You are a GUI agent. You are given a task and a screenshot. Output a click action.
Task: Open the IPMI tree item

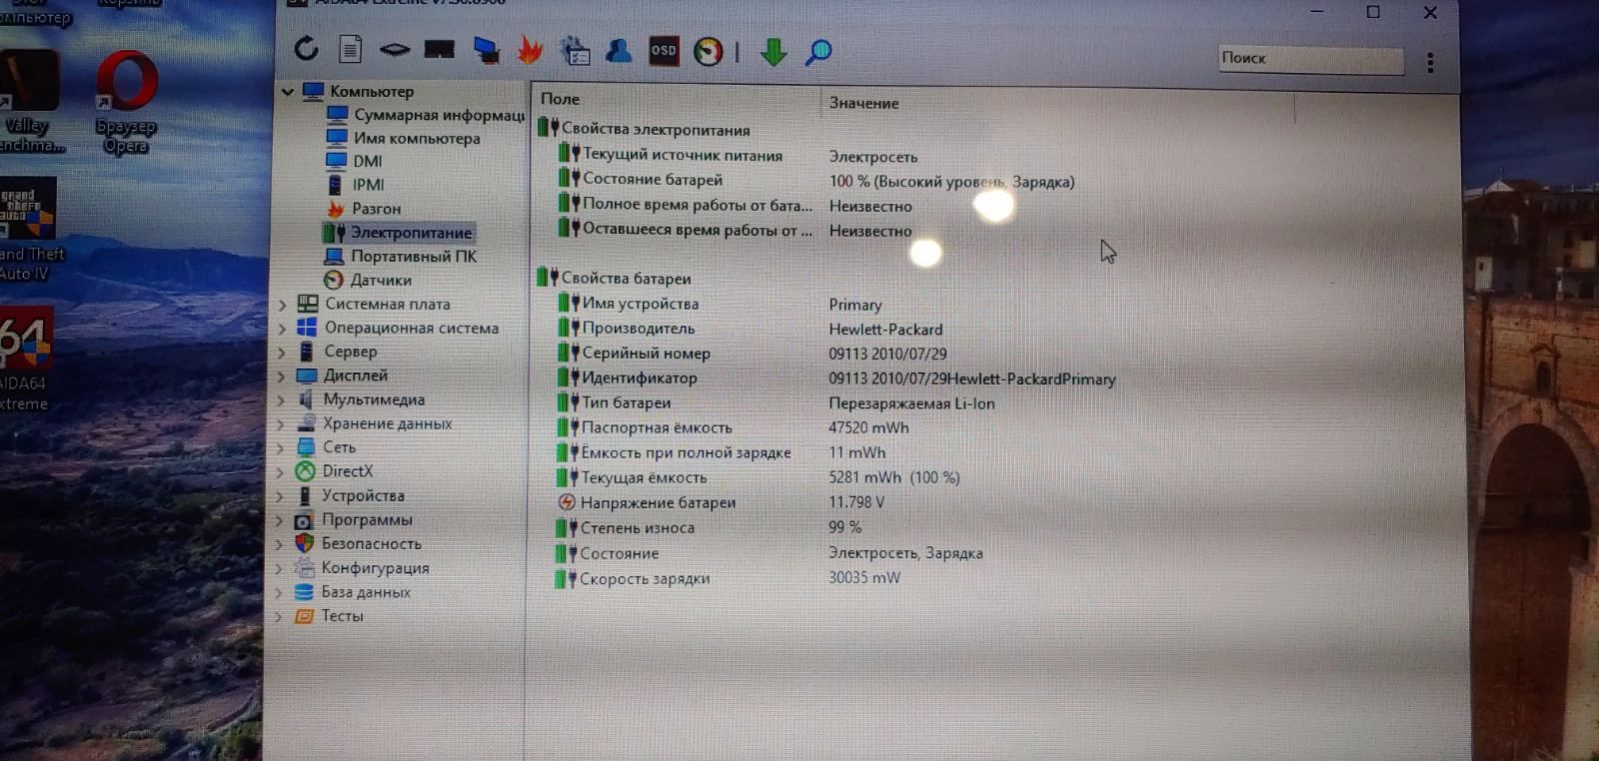(355, 185)
